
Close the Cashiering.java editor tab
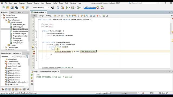[x=45, y=12]
